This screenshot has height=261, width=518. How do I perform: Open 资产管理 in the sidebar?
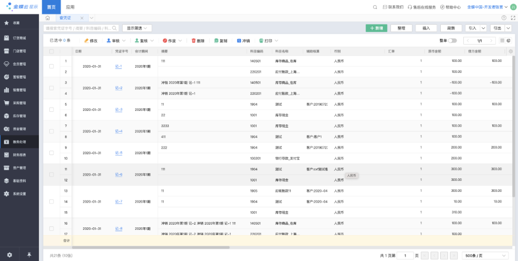19,168
